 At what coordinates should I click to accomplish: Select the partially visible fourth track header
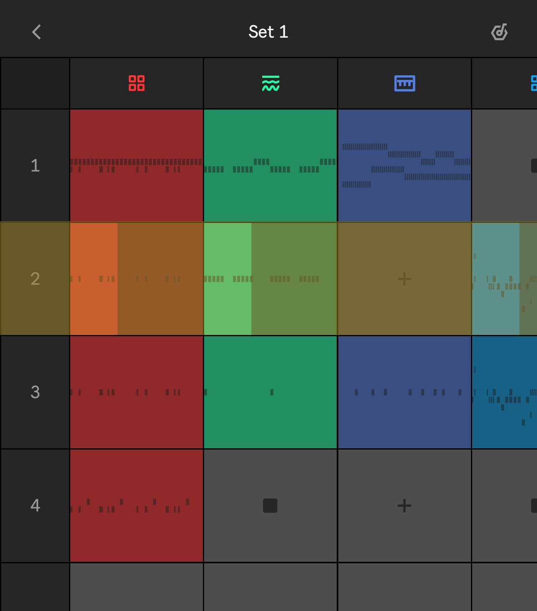click(x=505, y=83)
